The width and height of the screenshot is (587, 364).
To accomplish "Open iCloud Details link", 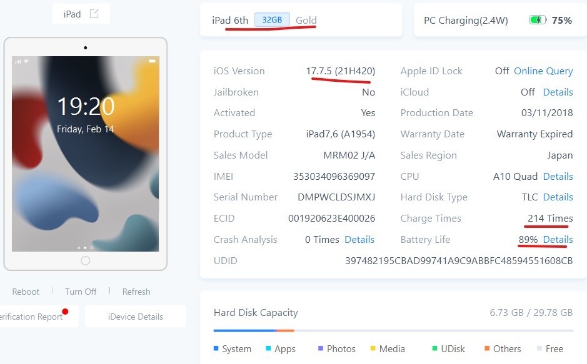I will pyautogui.click(x=558, y=92).
